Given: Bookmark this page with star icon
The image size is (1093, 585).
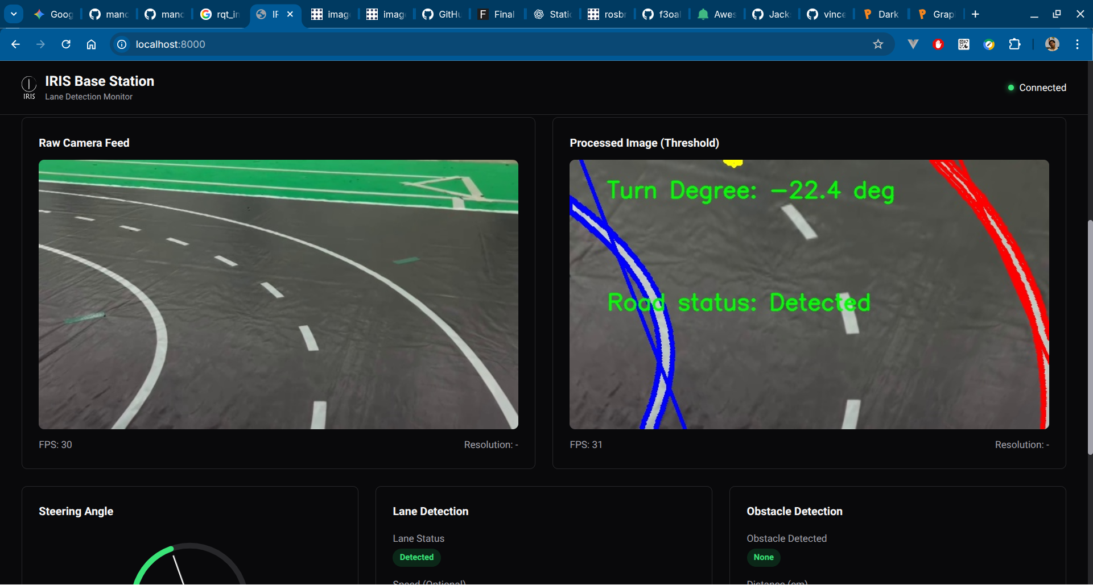Looking at the screenshot, I should (x=878, y=44).
